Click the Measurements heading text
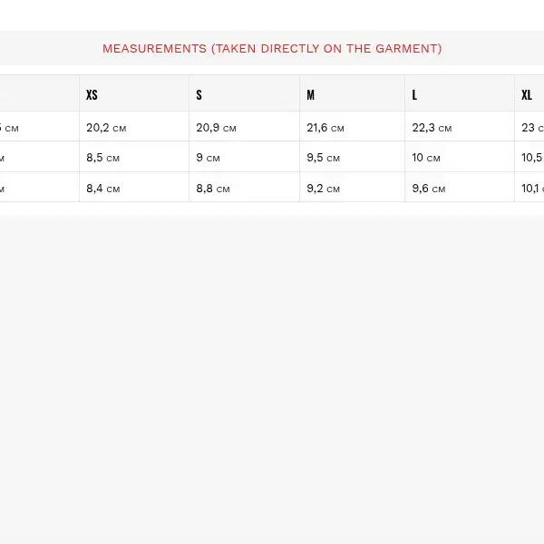Image resolution: width=544 pixels, height=544 pixels. click(272, 49)
